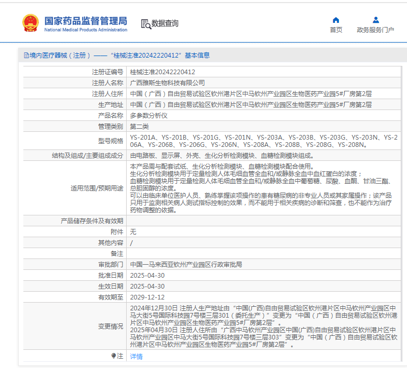Click 国家药品监督管理局 site title
The height and width of the screenshot is (368, 407).
[86, 21]
